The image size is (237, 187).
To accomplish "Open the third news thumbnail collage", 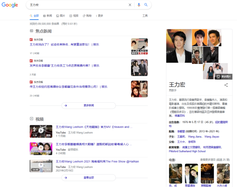I will (139, 89).
